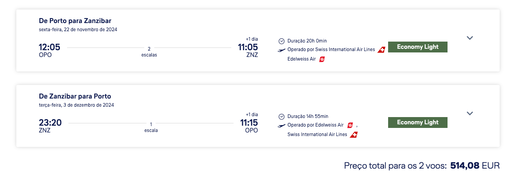Expand the Zanzibar to Porto flight details
The image size is (511, 179).
click(469, 113)
